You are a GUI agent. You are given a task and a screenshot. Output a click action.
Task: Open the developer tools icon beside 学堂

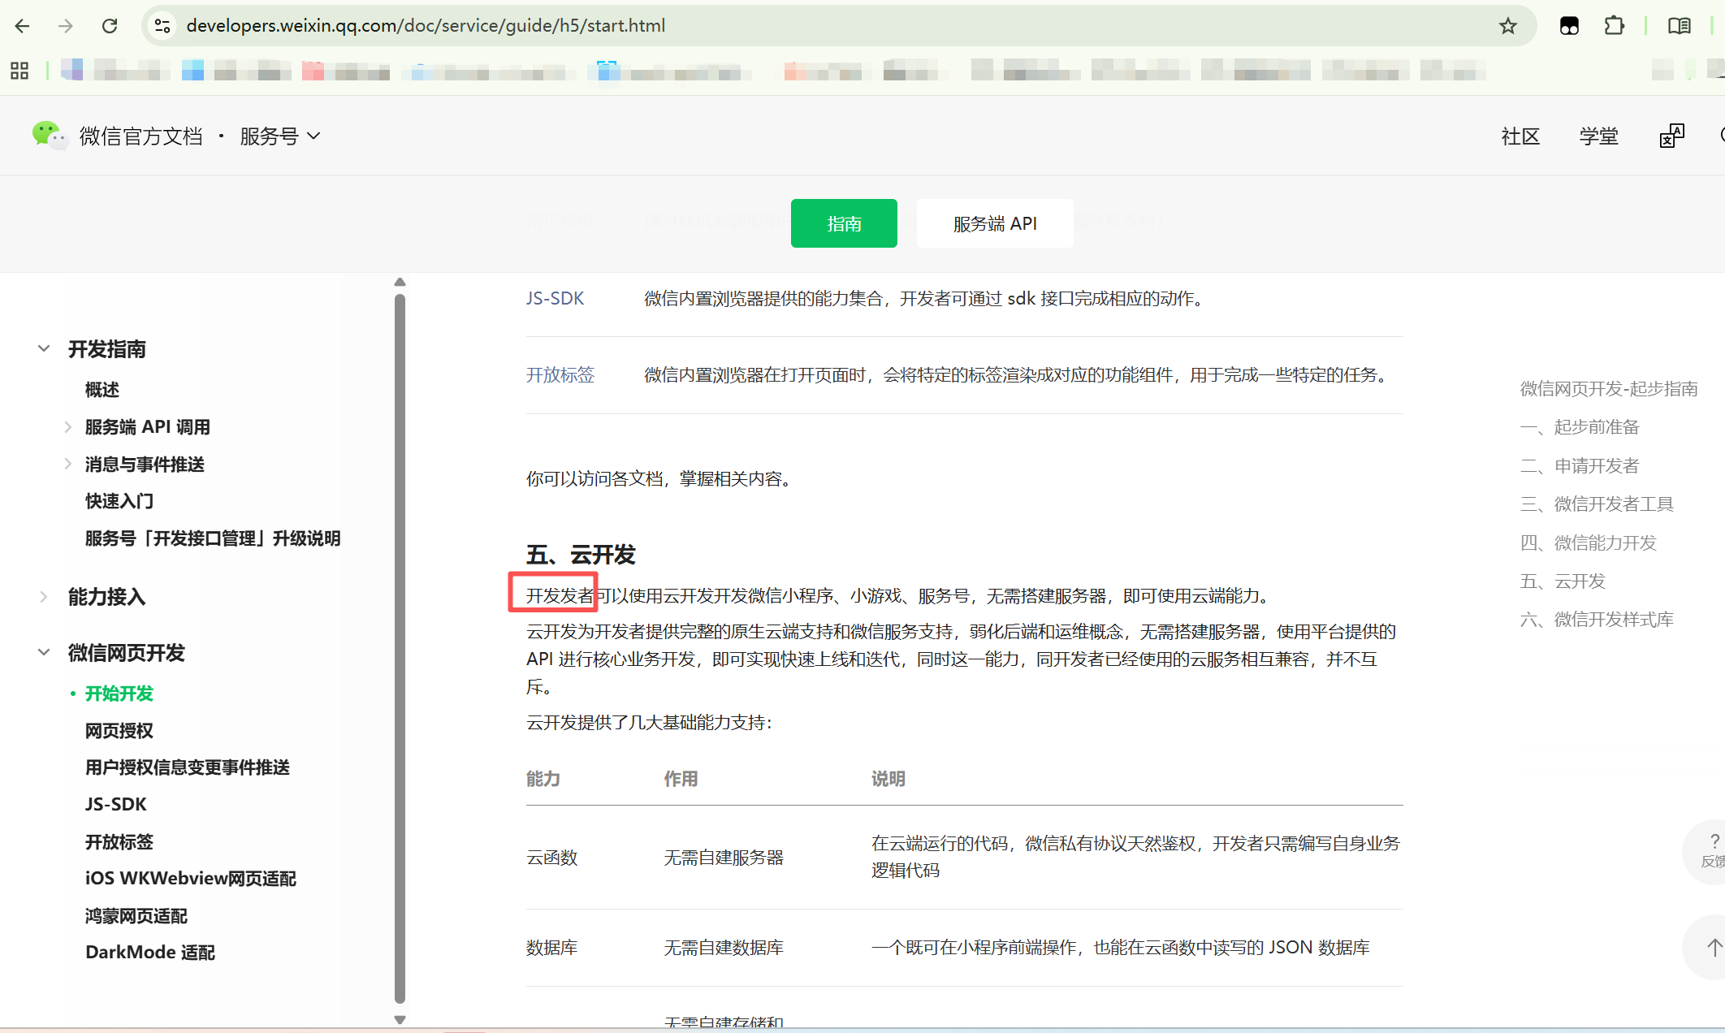tap(1671, 136)
